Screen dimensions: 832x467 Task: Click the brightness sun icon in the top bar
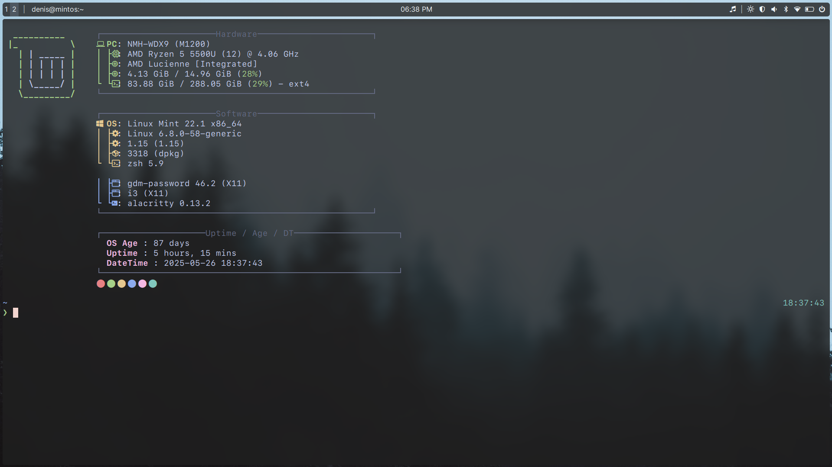point(750,9)
